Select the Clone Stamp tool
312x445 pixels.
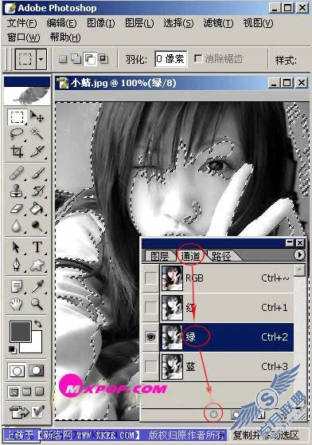(17, 191)
